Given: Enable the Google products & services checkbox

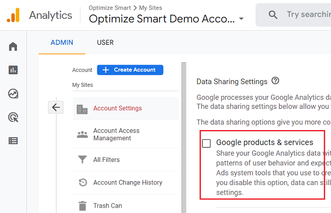Looking at the screenshot, I should 206,143.
